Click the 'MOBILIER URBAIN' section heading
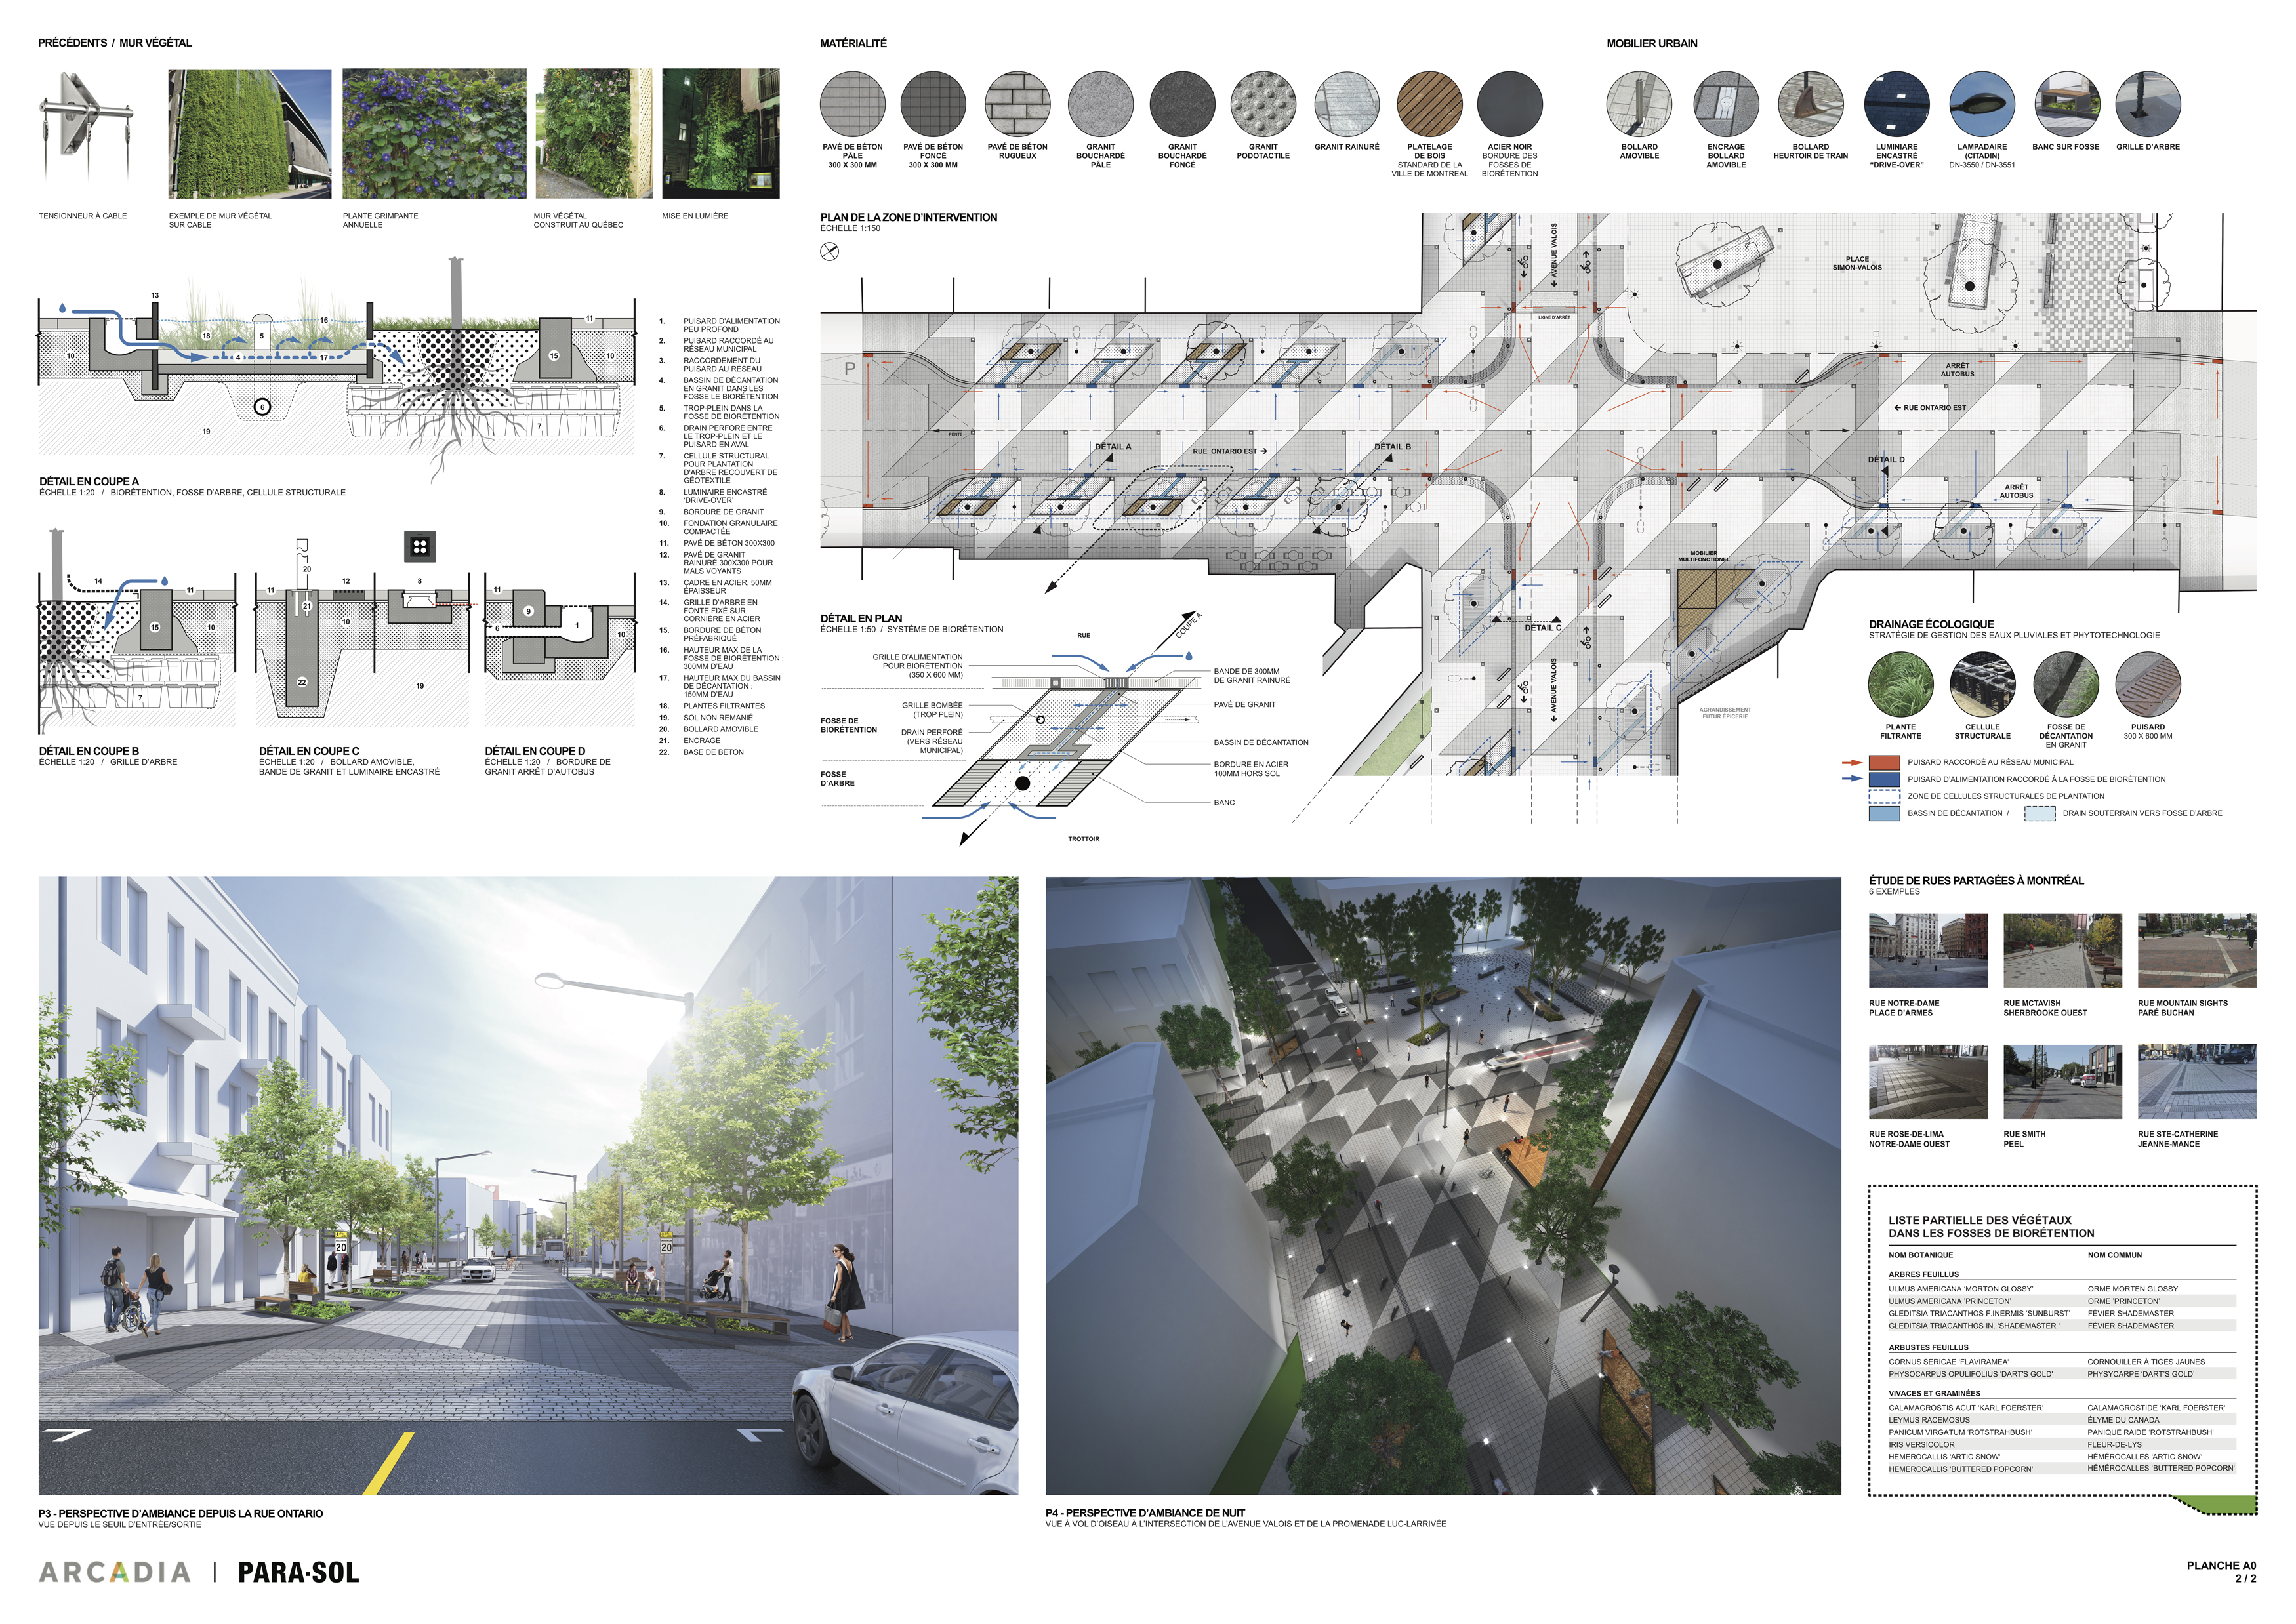 [x=1652, y=43]
